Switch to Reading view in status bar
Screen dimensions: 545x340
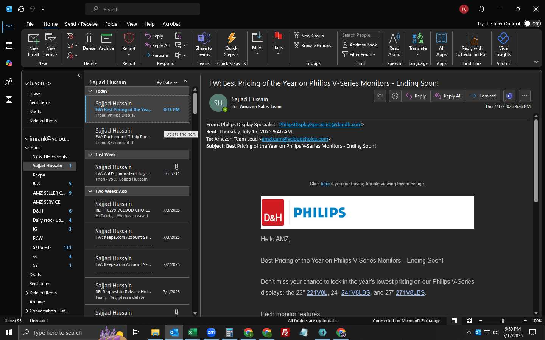(x=469, y=321)
